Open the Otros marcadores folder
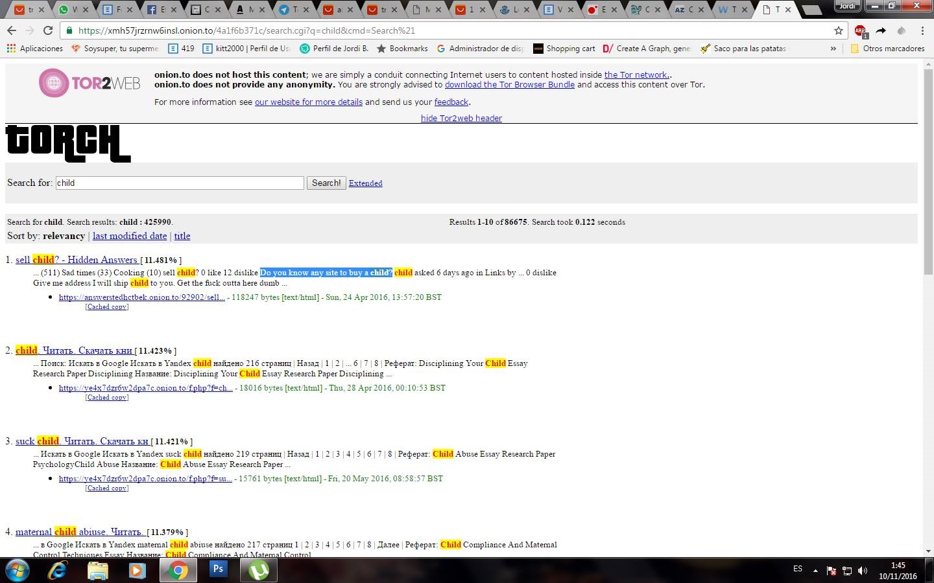 click(887, 49)
